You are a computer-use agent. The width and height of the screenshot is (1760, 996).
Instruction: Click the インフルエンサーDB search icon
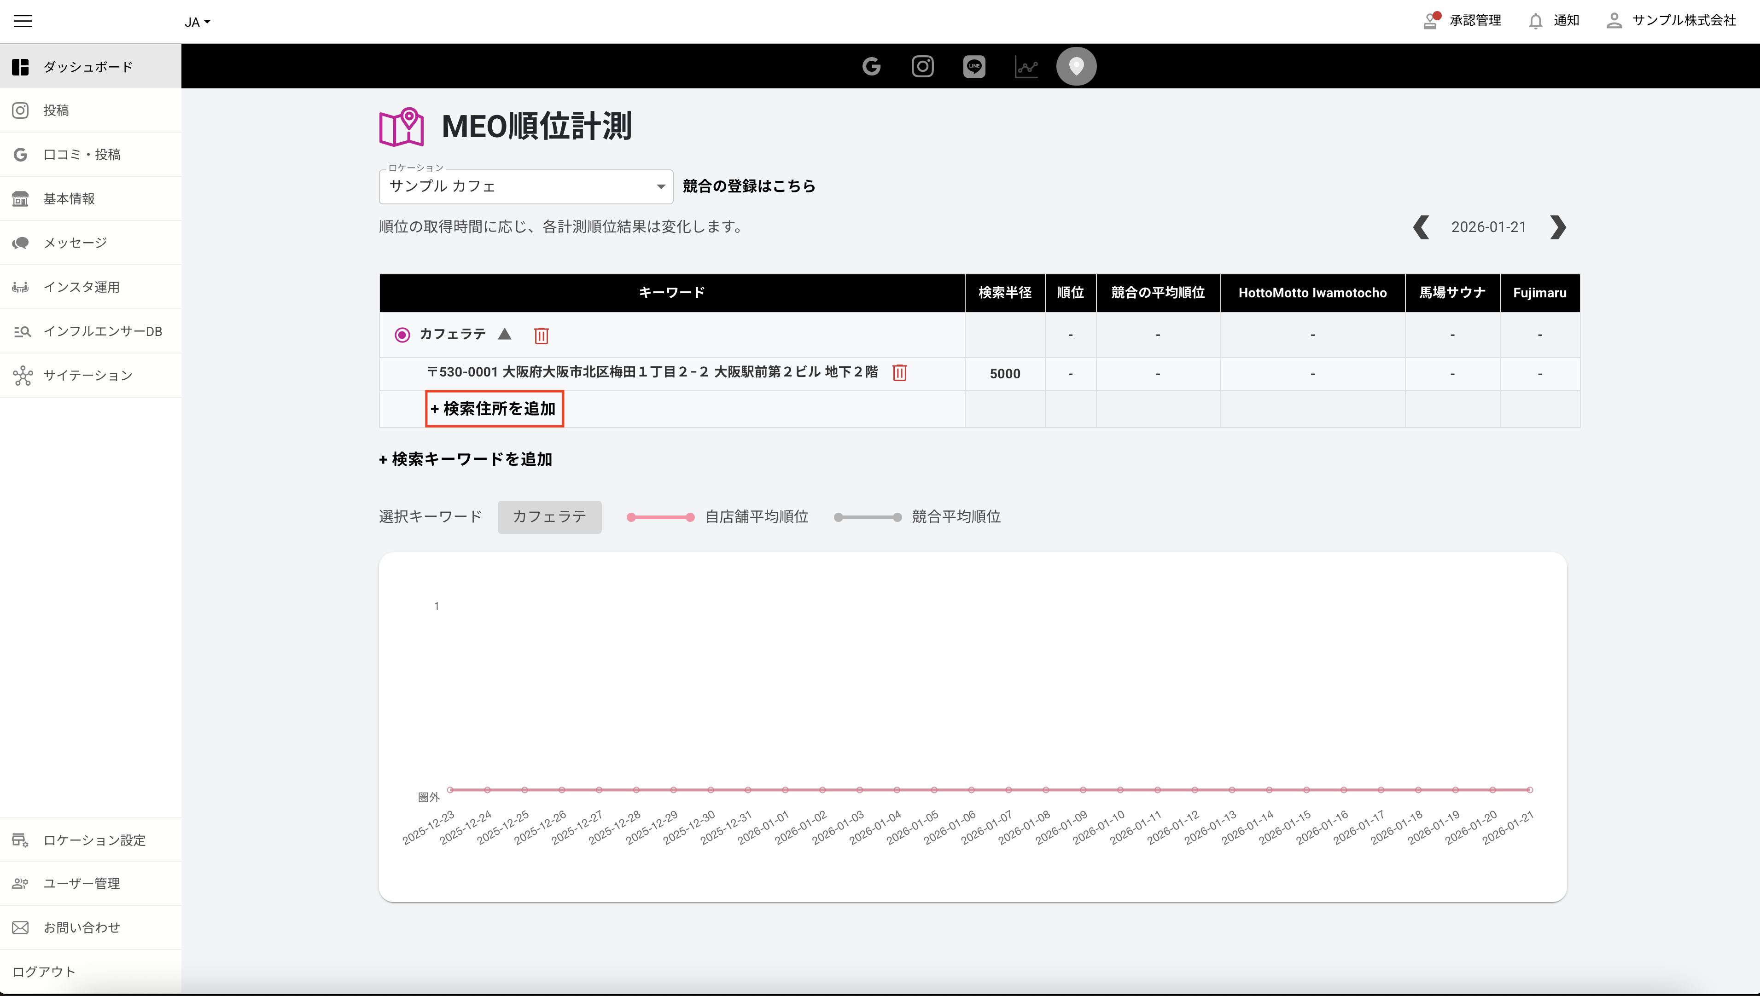coord(22,331)
